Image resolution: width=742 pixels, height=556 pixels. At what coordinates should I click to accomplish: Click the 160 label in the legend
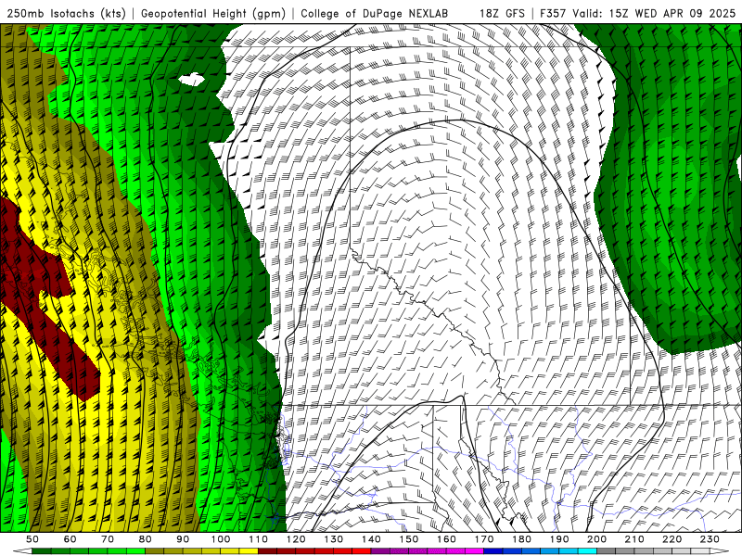click(446, 539)
